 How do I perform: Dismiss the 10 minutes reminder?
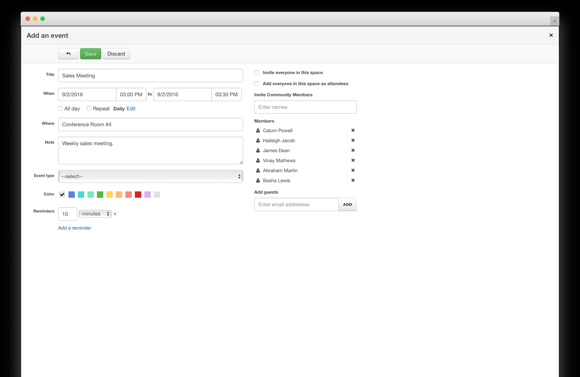coord(115,214)
